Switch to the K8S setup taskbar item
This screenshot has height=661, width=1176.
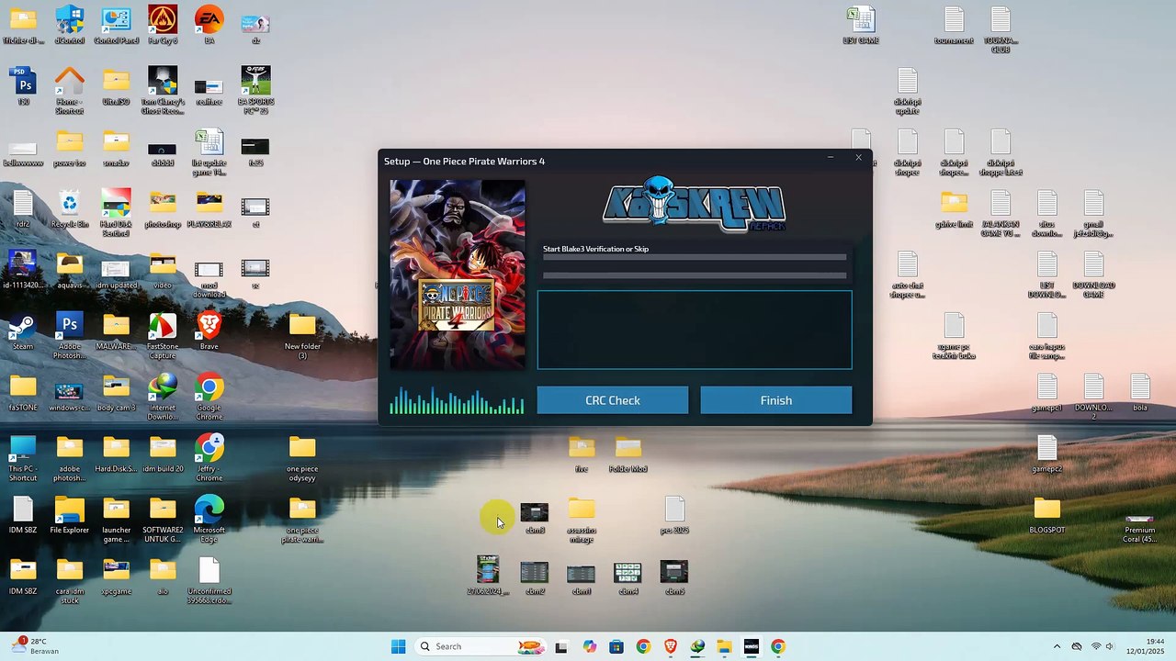[x=751, y=646]
